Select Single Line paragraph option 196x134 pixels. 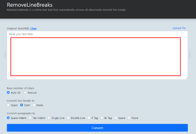tap(49, 118)
